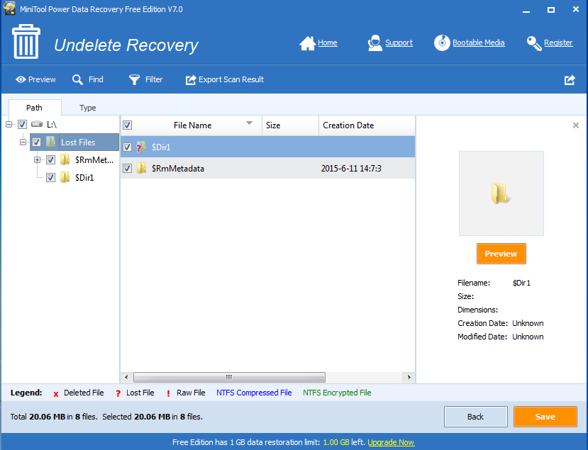Click the scrollbar left arrow
Viewport: 588px width, 450px height.
[x=126, y=377]
